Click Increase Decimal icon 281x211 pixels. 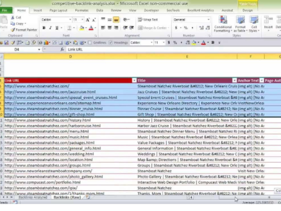[201, 28]
